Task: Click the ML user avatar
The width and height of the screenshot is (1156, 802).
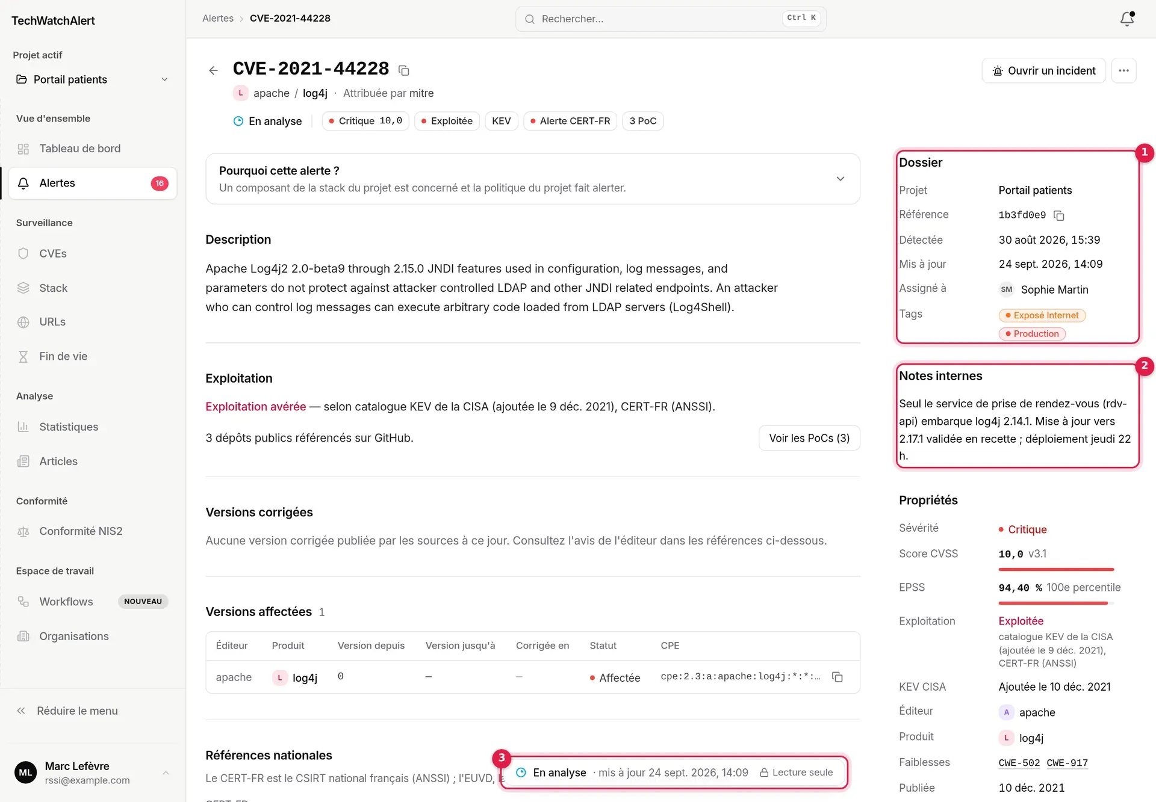Action: tap(26, 773)
